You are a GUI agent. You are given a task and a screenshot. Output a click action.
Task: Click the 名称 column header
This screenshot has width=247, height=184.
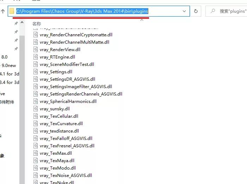point(37,24)
